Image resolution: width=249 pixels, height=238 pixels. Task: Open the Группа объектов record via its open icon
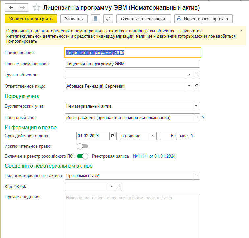tap(196, 75)
